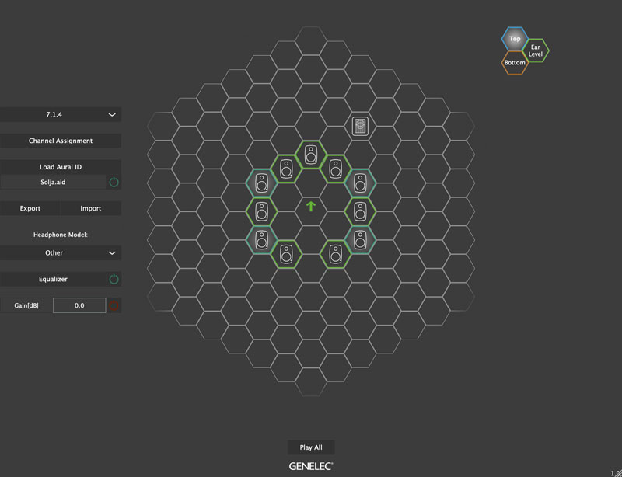622x477 pixels.
Task: Click Play All button
Action: coord(311,447)
